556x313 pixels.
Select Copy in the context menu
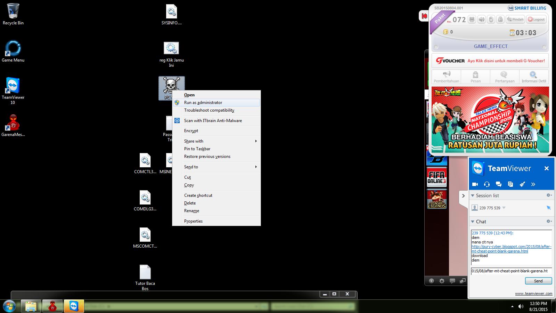pos(216,185)
